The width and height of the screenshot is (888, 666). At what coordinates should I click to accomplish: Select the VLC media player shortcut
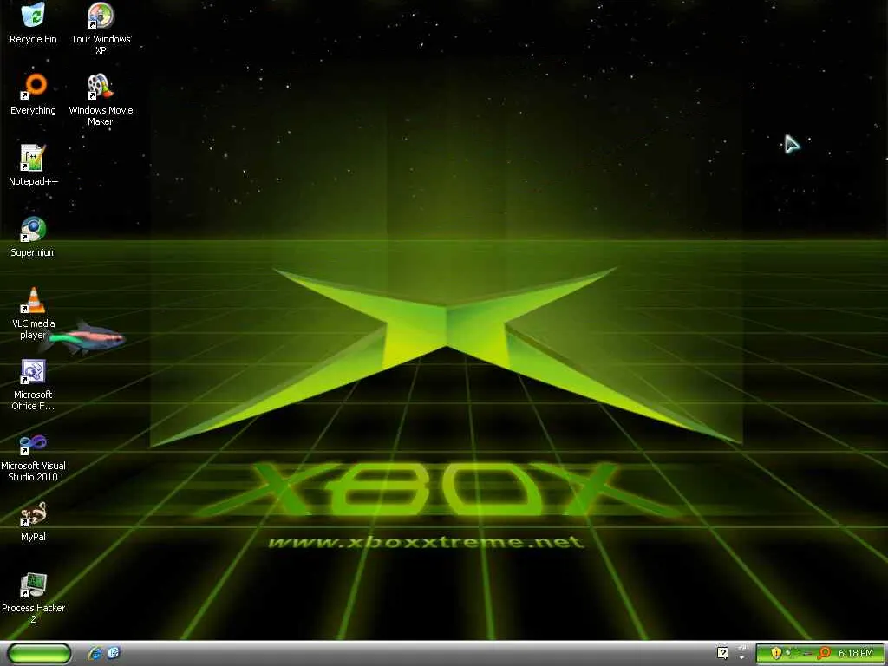[33, 313]
